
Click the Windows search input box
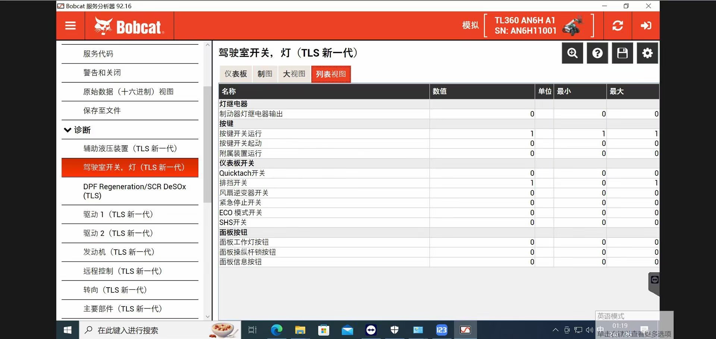(149, 330)
